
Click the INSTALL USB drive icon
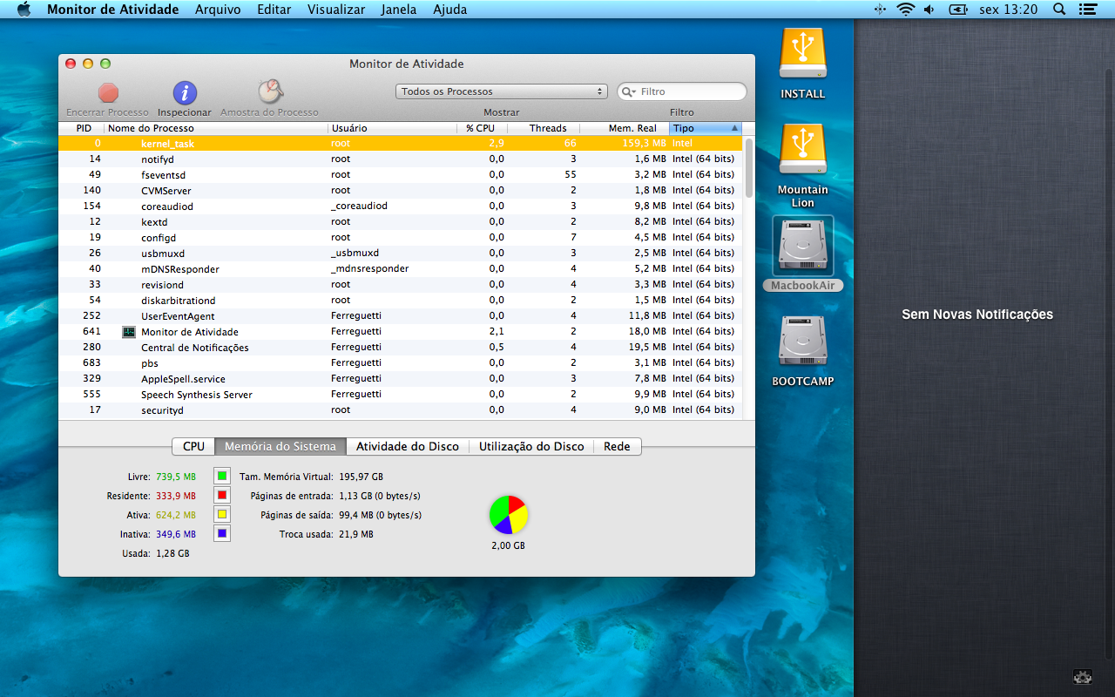[x=803, y=55]
